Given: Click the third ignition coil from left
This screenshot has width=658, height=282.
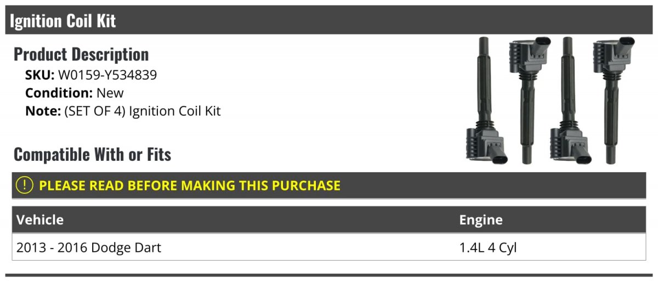Looking at the screenshot, I should 571,100.
